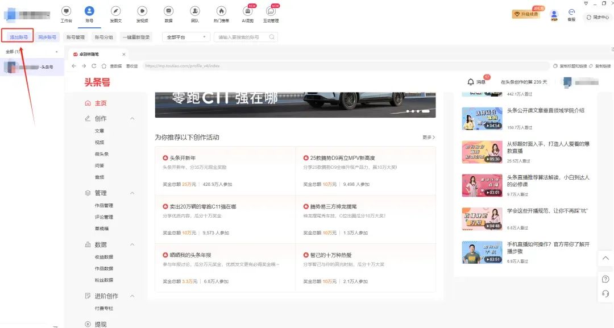Go forward in embedded browser

[x=84, y=66]
